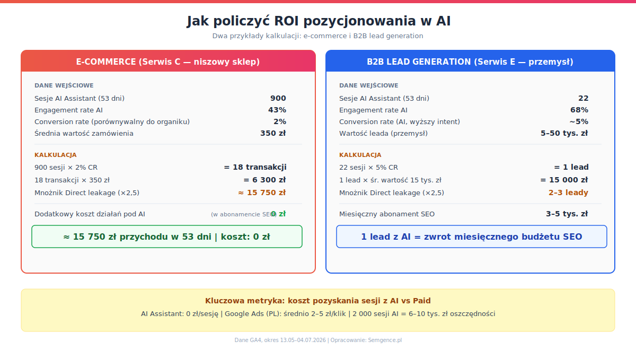
Task: Click the footer source line 'Dane GA4, okres 13.05–04.07.2026'
Action: pyautogui.click(x=318, y=340)
